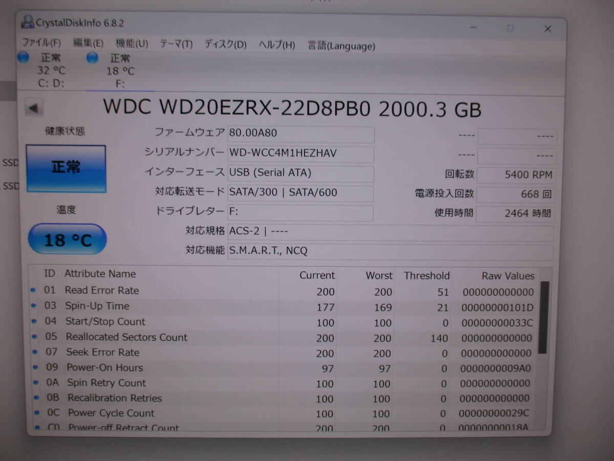Click the status dot for Recalibration Retries

pyautogui.click(x=36, y=397)
